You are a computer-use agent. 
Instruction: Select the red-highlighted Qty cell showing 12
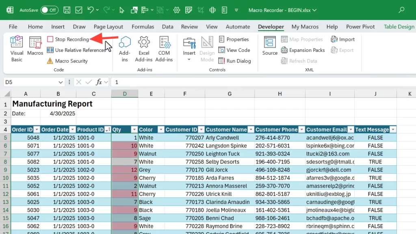pyautogui.click(x=124, y=170)
